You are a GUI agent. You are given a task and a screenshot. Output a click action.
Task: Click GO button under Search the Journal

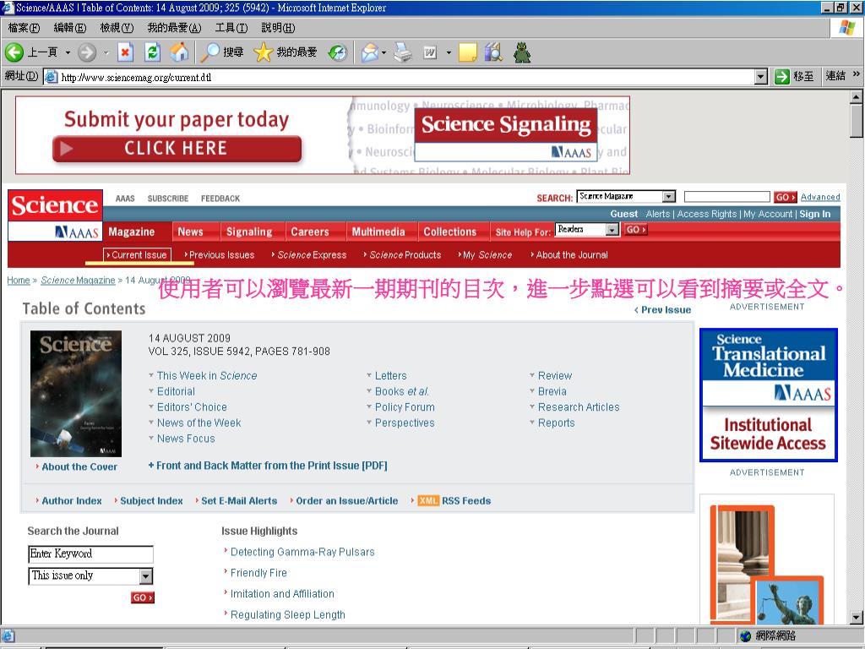(x=142, y=597)
